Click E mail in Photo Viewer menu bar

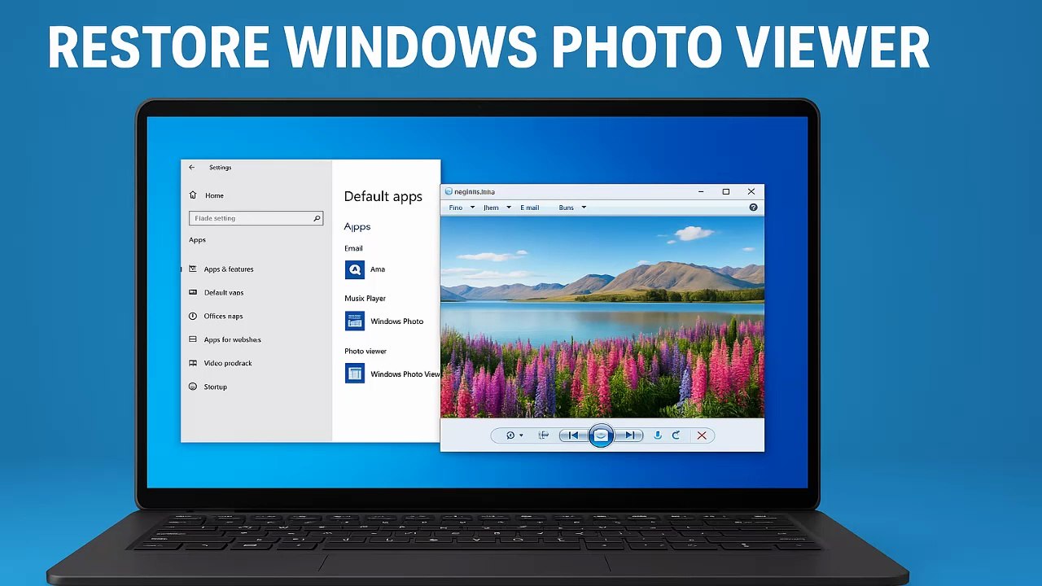tap(530, 208)
